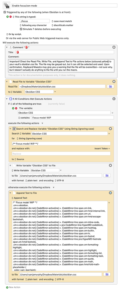
Task: Click the Read File action's document icon
Action: [10, 82]
